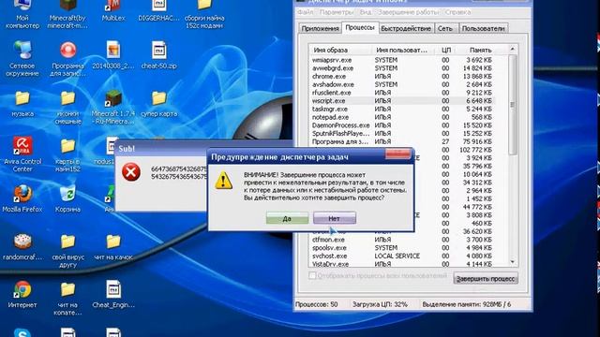Select the avwebgrd.exe process row
The width and height of the screenshot is (600, 337).
(x=402, y=68)
